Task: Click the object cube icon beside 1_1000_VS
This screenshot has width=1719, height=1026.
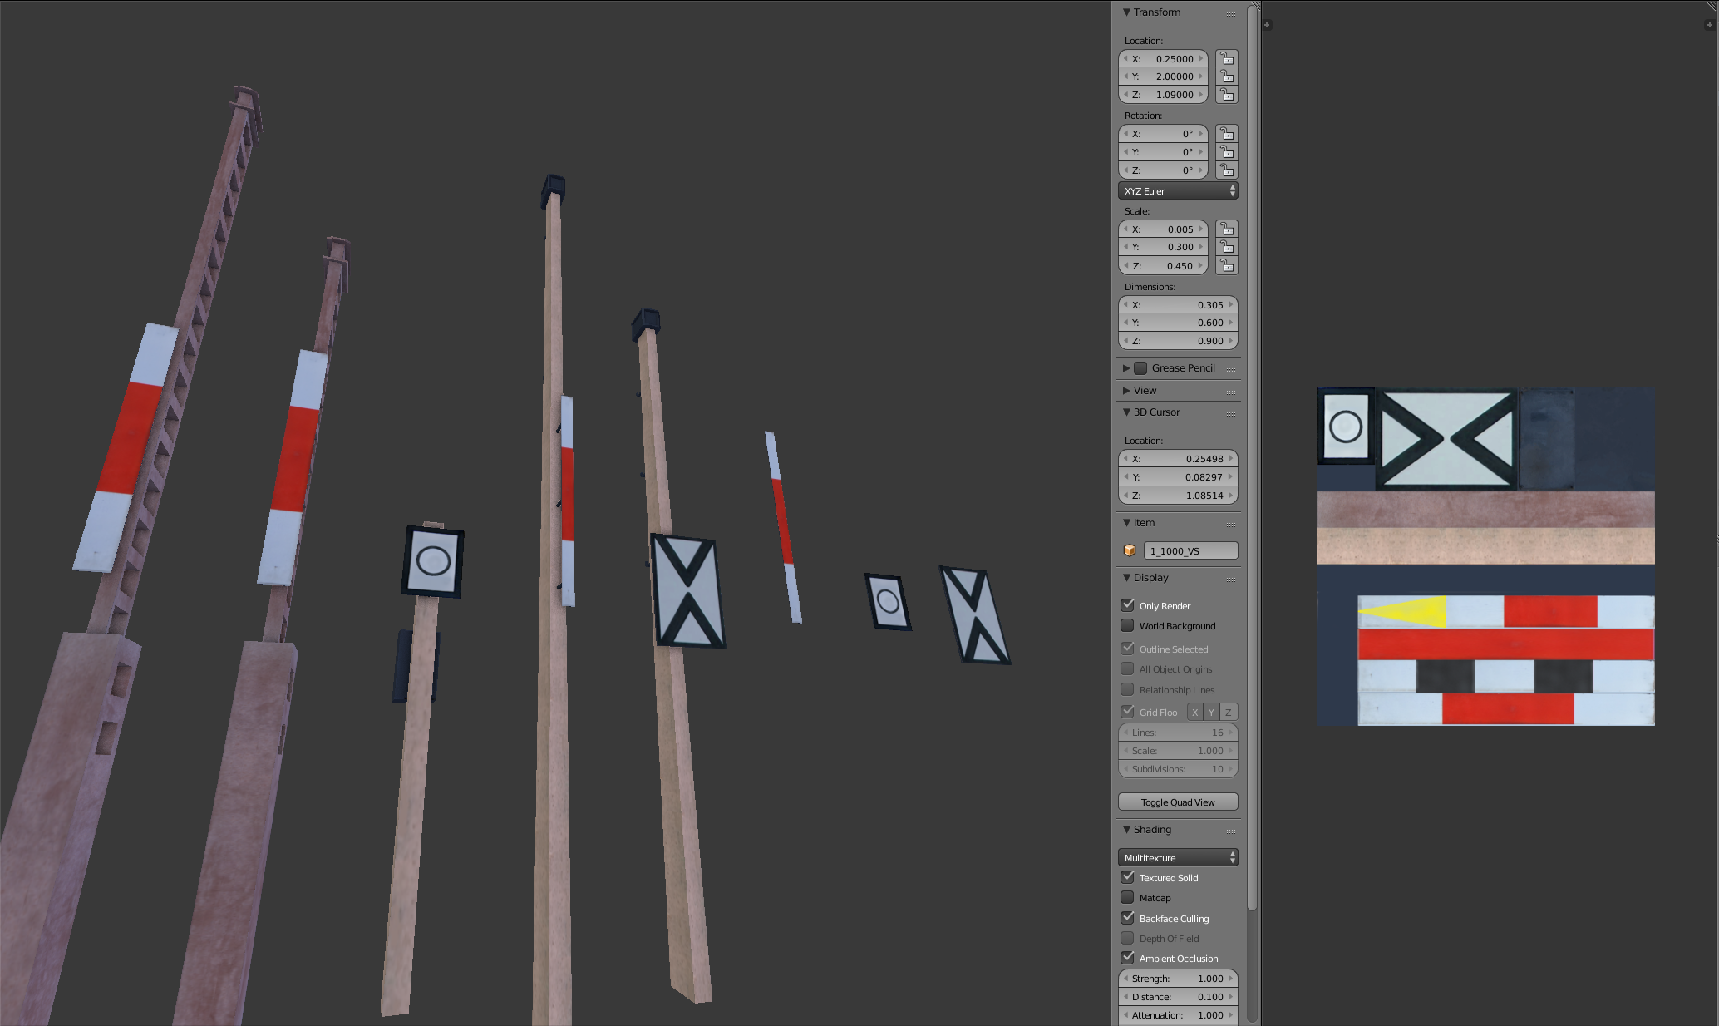Action: pyautogui.click(x=1130, y=550)
